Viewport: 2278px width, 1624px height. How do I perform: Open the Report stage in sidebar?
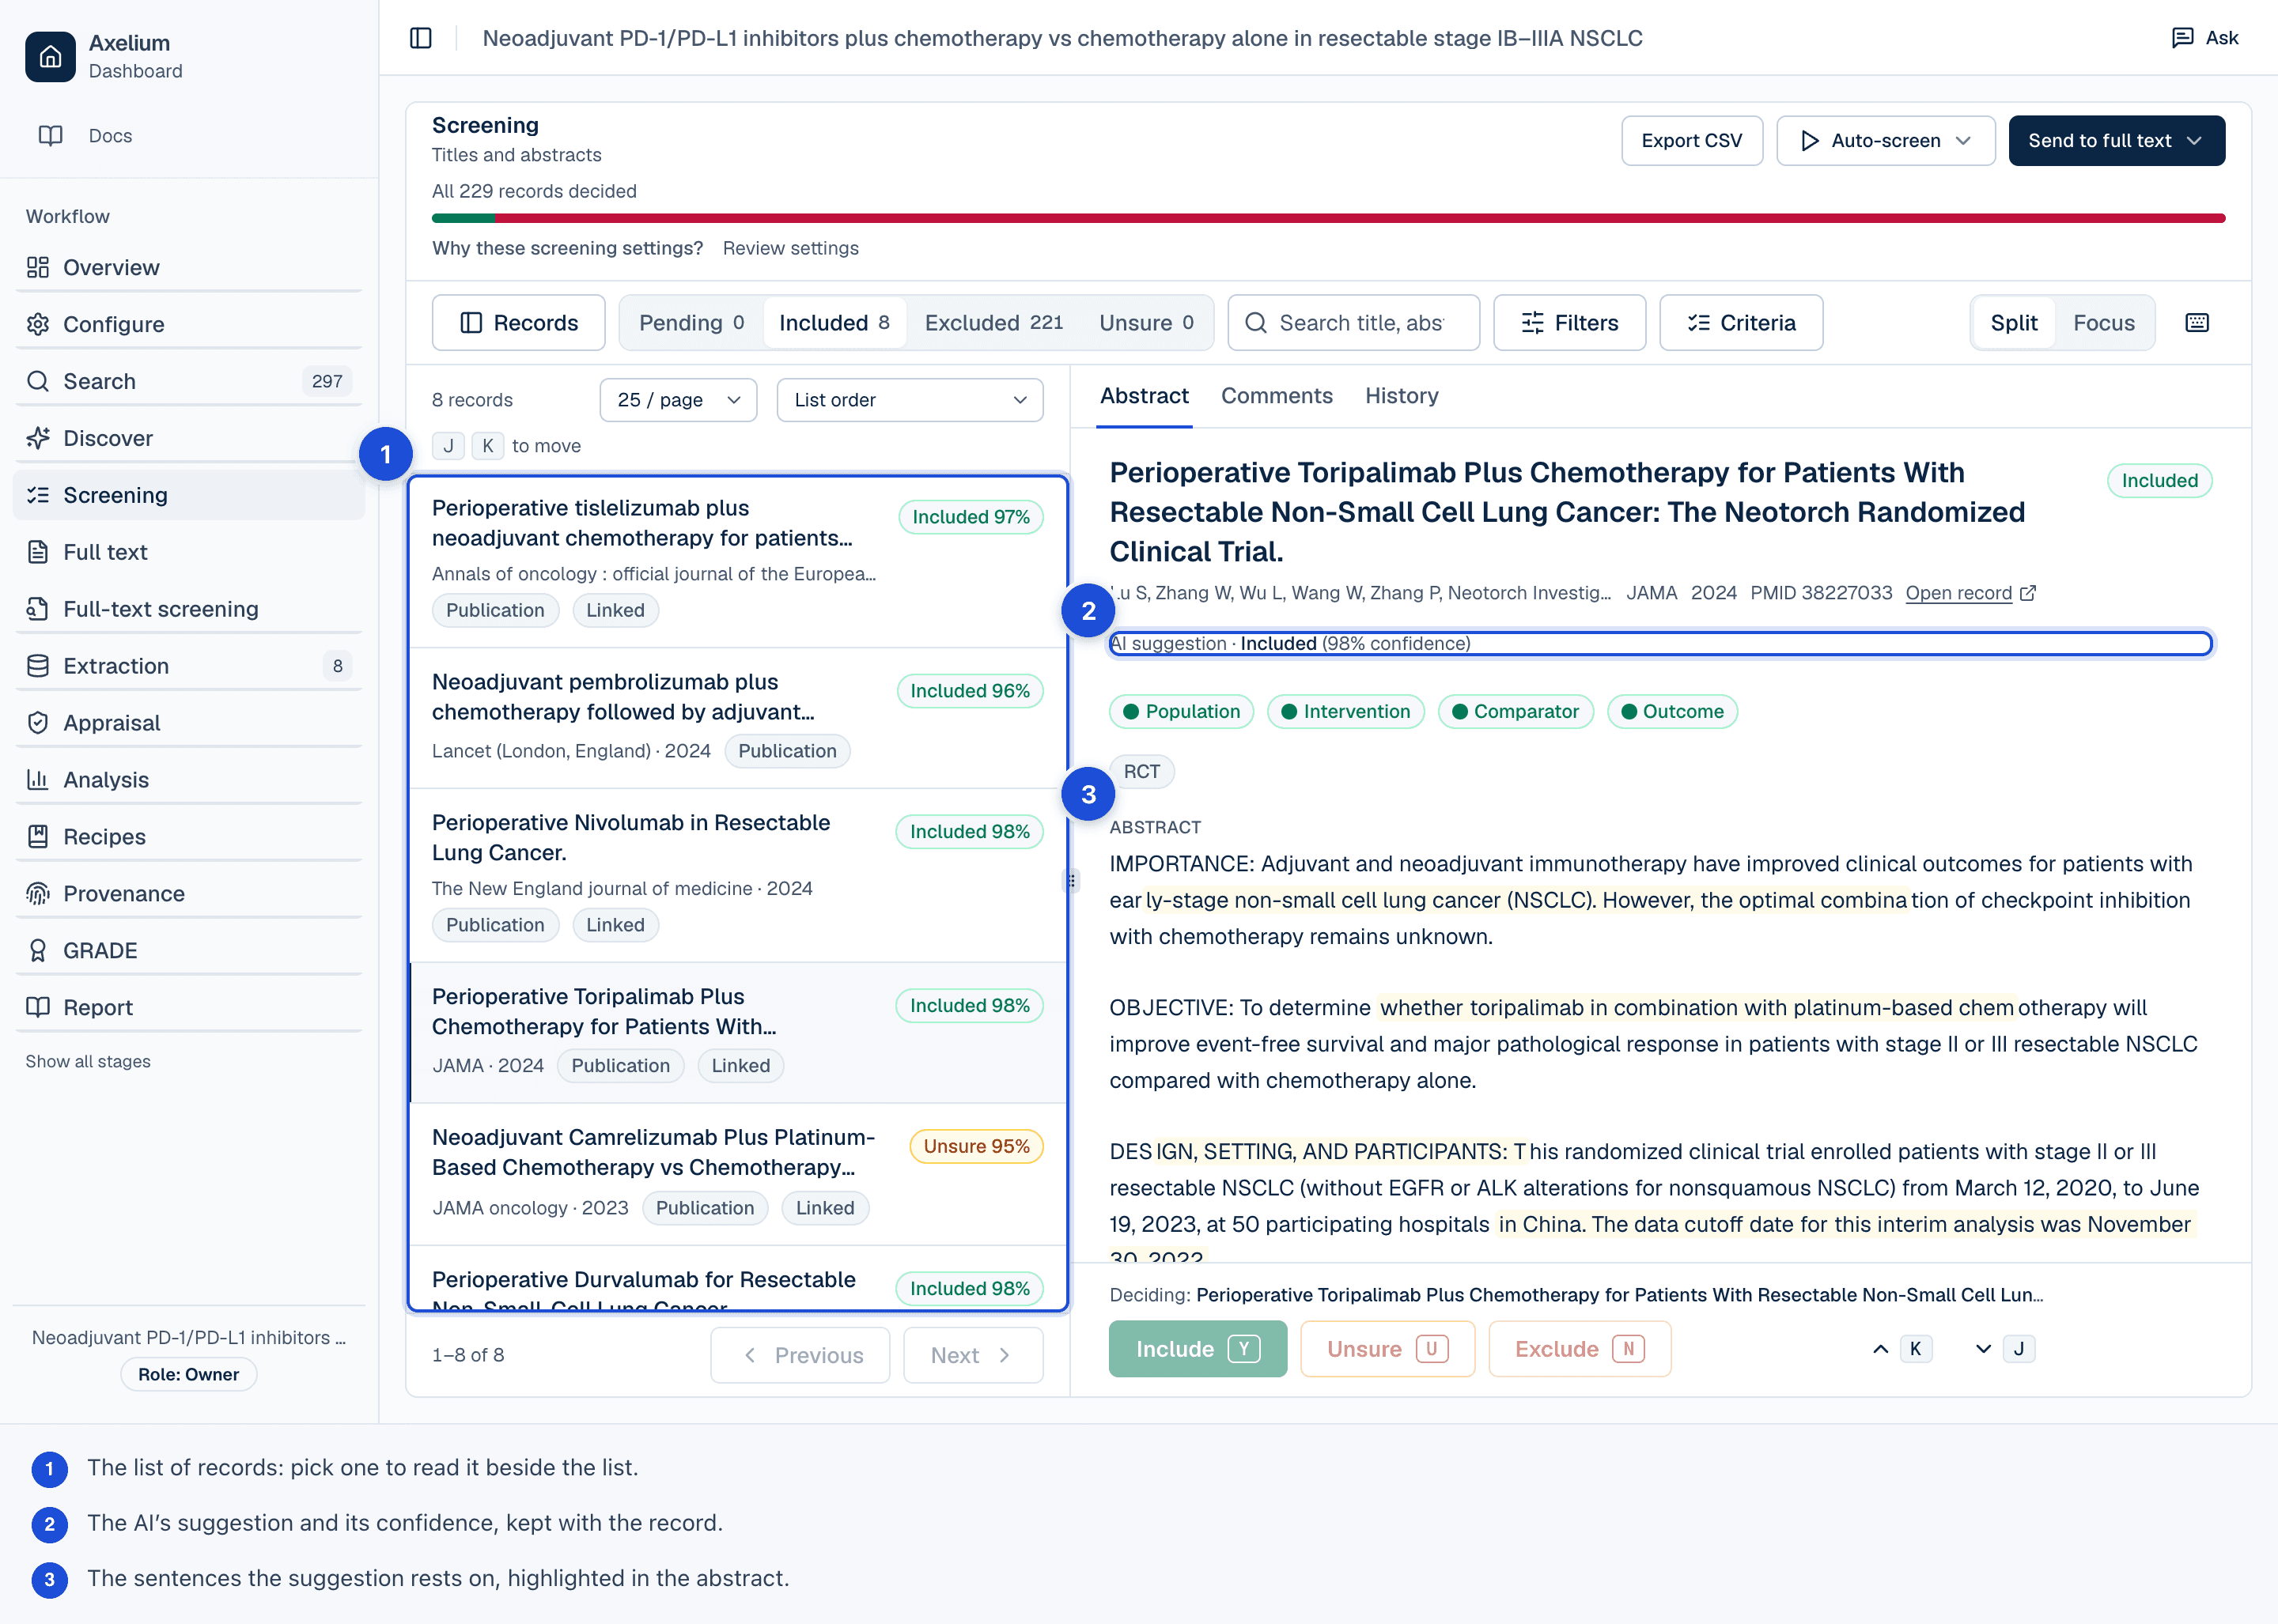tap(189, 1007)
